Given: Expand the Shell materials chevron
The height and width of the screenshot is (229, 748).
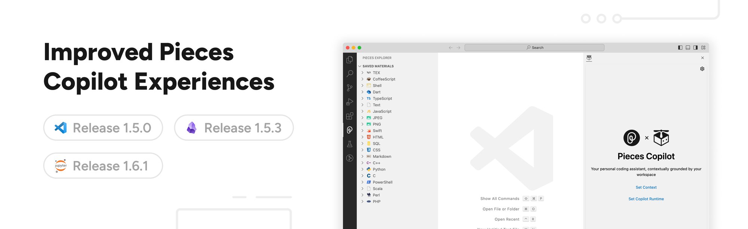Looking at the screenshot, I should (362, 86).
